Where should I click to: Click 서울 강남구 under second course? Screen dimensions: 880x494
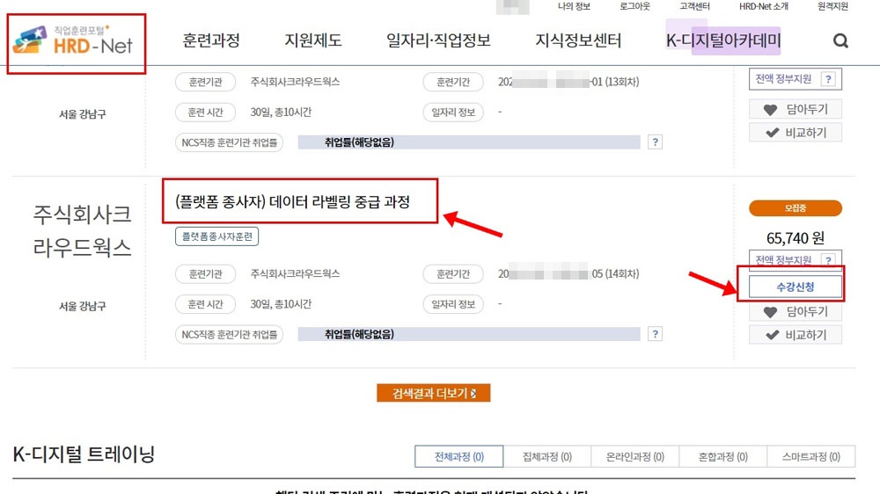click(82, 306)
